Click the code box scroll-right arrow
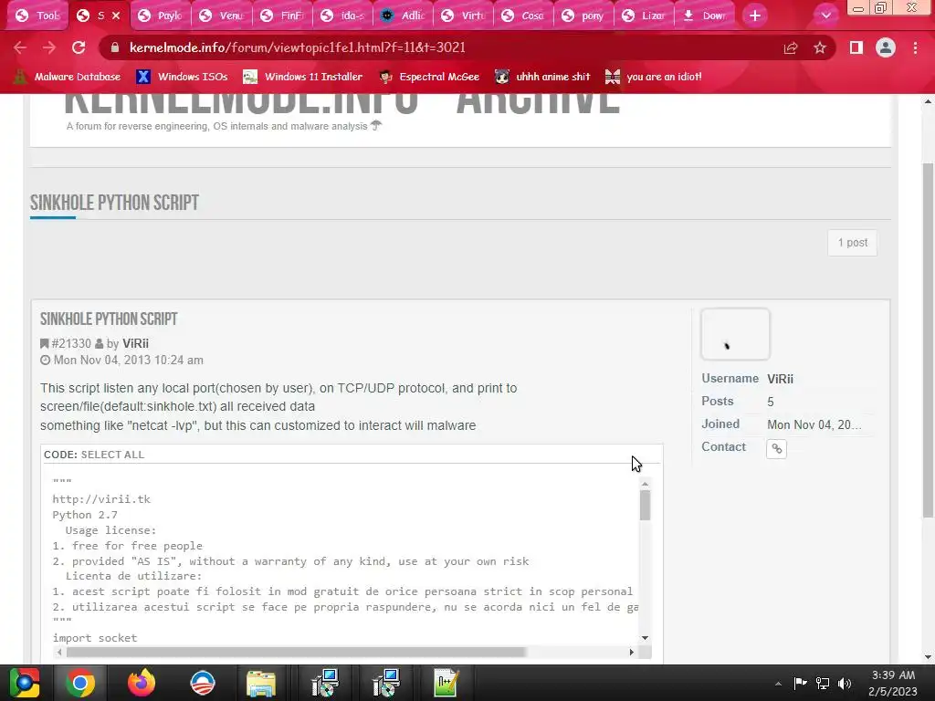This screenshot has height=701, width=935. tap(632, 652)
